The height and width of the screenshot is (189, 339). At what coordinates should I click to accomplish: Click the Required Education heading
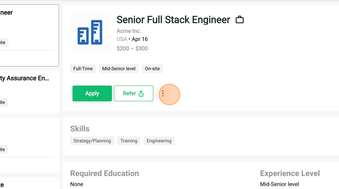pyautogui.click(x=104, y=173)
